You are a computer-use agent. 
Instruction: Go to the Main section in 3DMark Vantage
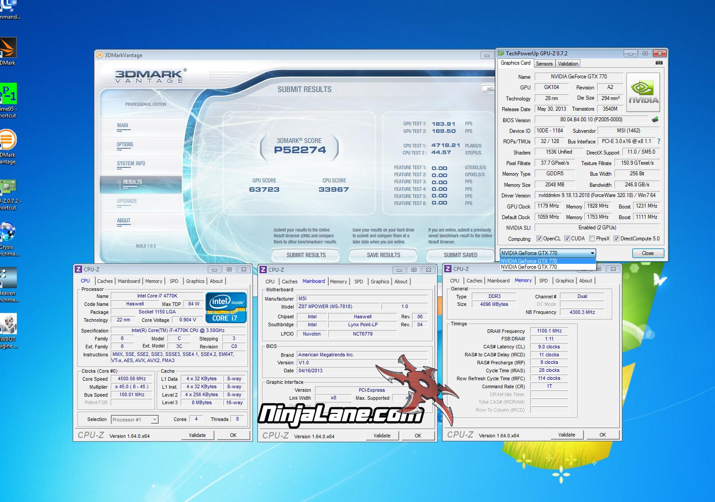tap(123, 126)
